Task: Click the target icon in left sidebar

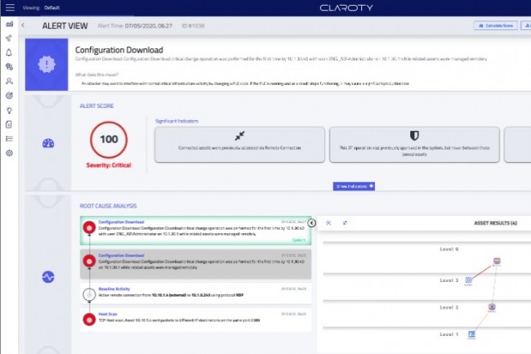Action: point(9,96)
